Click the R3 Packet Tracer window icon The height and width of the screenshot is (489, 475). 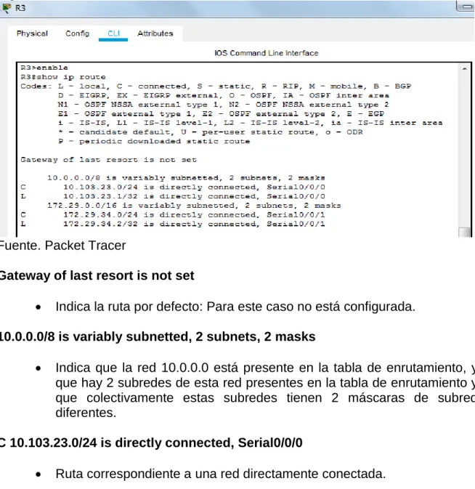click(x=6, y=8)
